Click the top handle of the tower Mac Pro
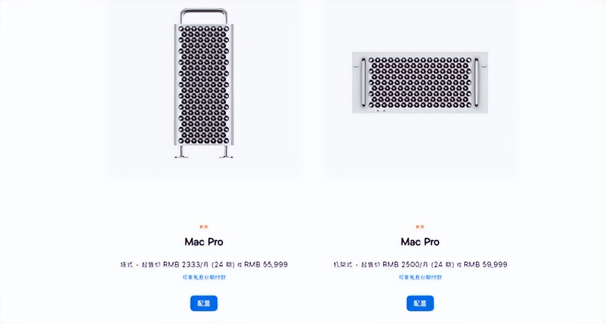The image size is (605, 323). [x=204, y=11]
